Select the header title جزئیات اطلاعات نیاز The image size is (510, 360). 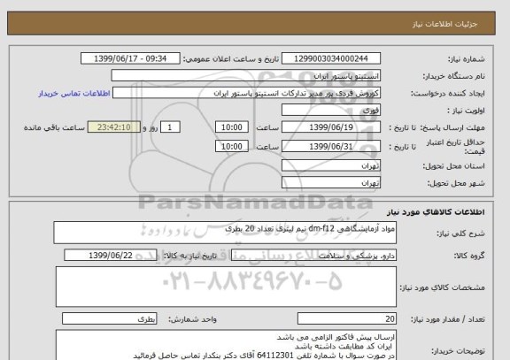pos(444,25)
